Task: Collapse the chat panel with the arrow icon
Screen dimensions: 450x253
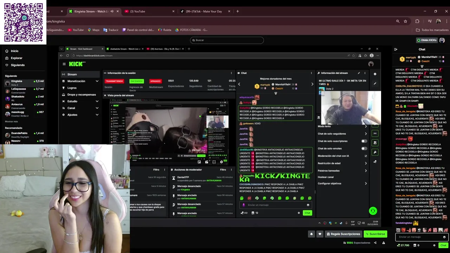Action: (x=396, y=50)
